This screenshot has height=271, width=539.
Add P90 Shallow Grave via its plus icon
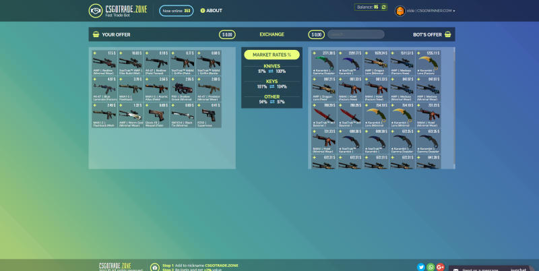point(173,80)
